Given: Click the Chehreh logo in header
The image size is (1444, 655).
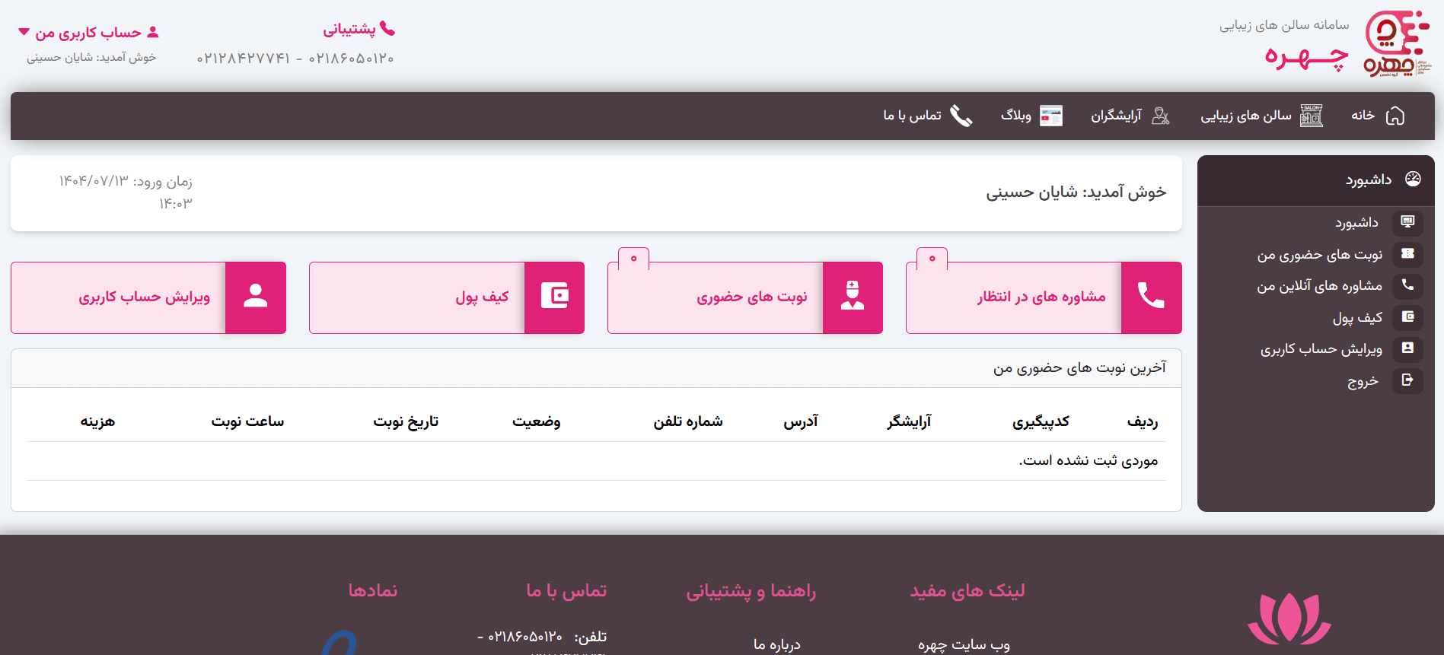Looking at the screenshot, I should coord(1398,43).
